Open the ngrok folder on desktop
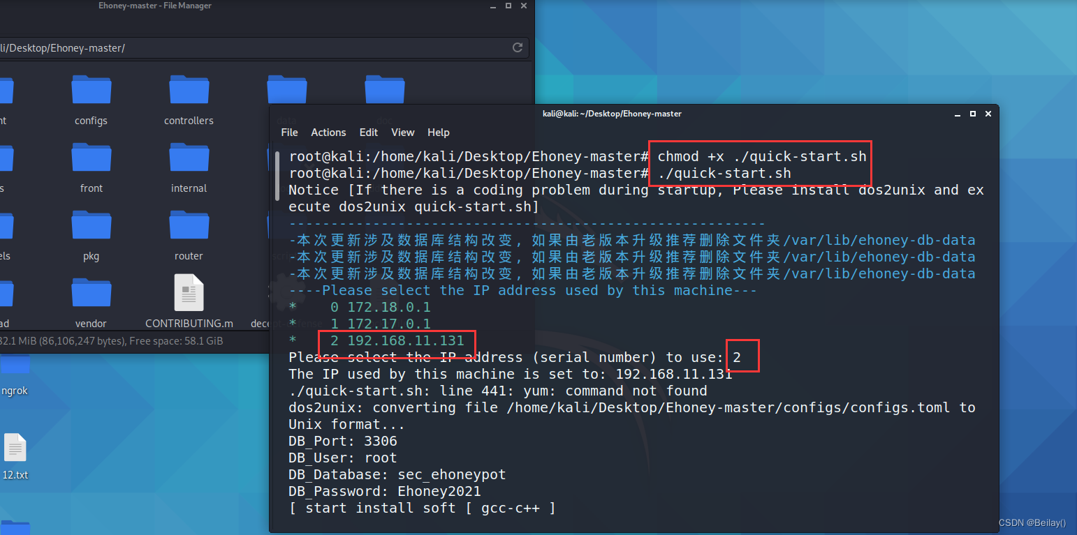Viewport: 1077px width, 535px height. point(15,366)
